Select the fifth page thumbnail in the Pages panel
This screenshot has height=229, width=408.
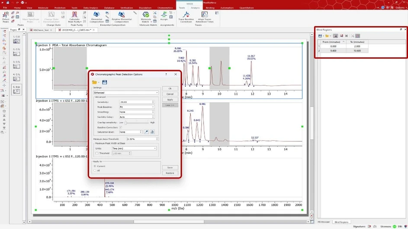point(16,90)
